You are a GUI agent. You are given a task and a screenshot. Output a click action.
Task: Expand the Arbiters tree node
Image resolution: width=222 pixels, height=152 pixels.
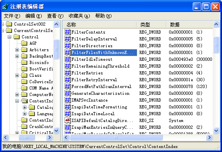pos(17,50)
